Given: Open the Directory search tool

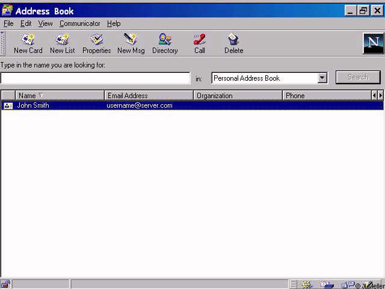Looking at the screenshot, I should click(165, 43).
